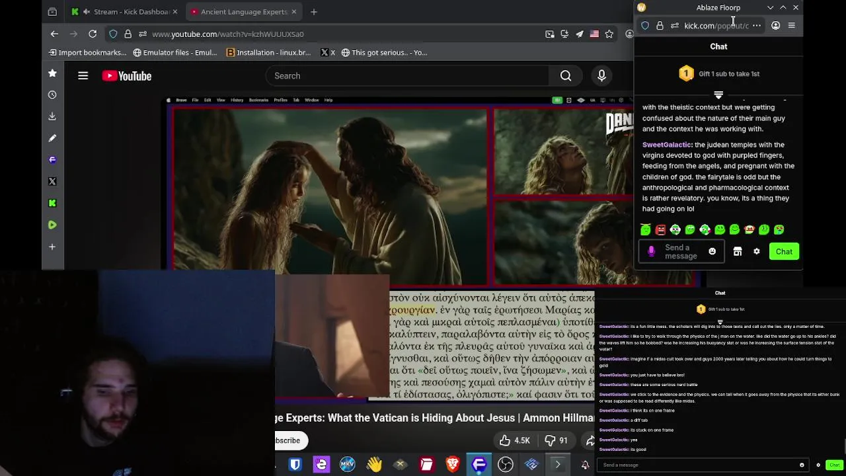846x476 pixels.
Task: Open Emulator files bookmark
Action: (x=175, y=52)
